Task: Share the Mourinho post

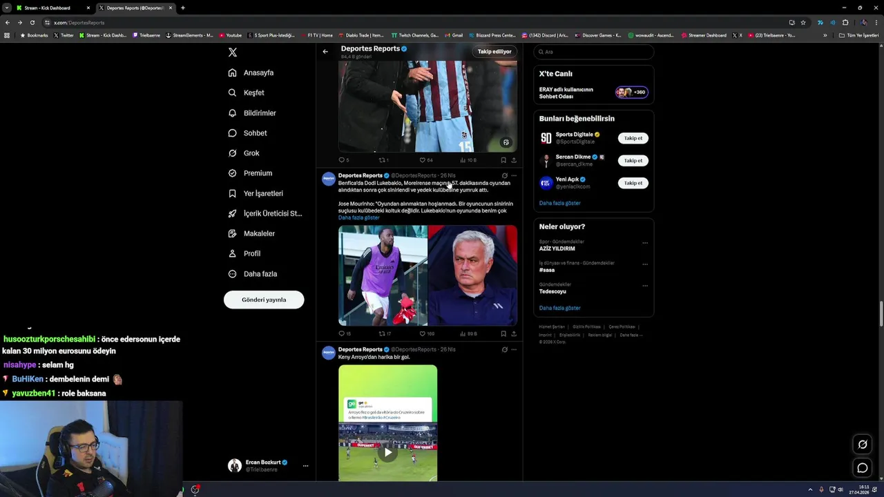Action: (514, 333)
